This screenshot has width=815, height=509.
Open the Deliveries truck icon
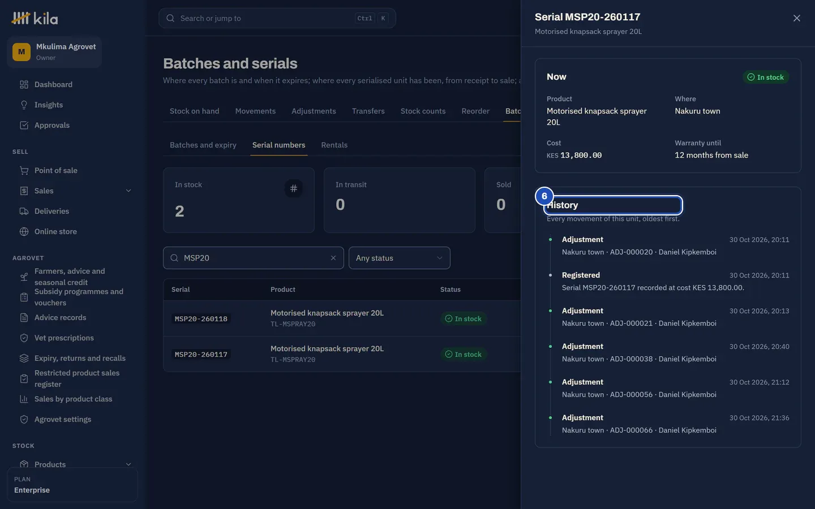click(24, 212)
